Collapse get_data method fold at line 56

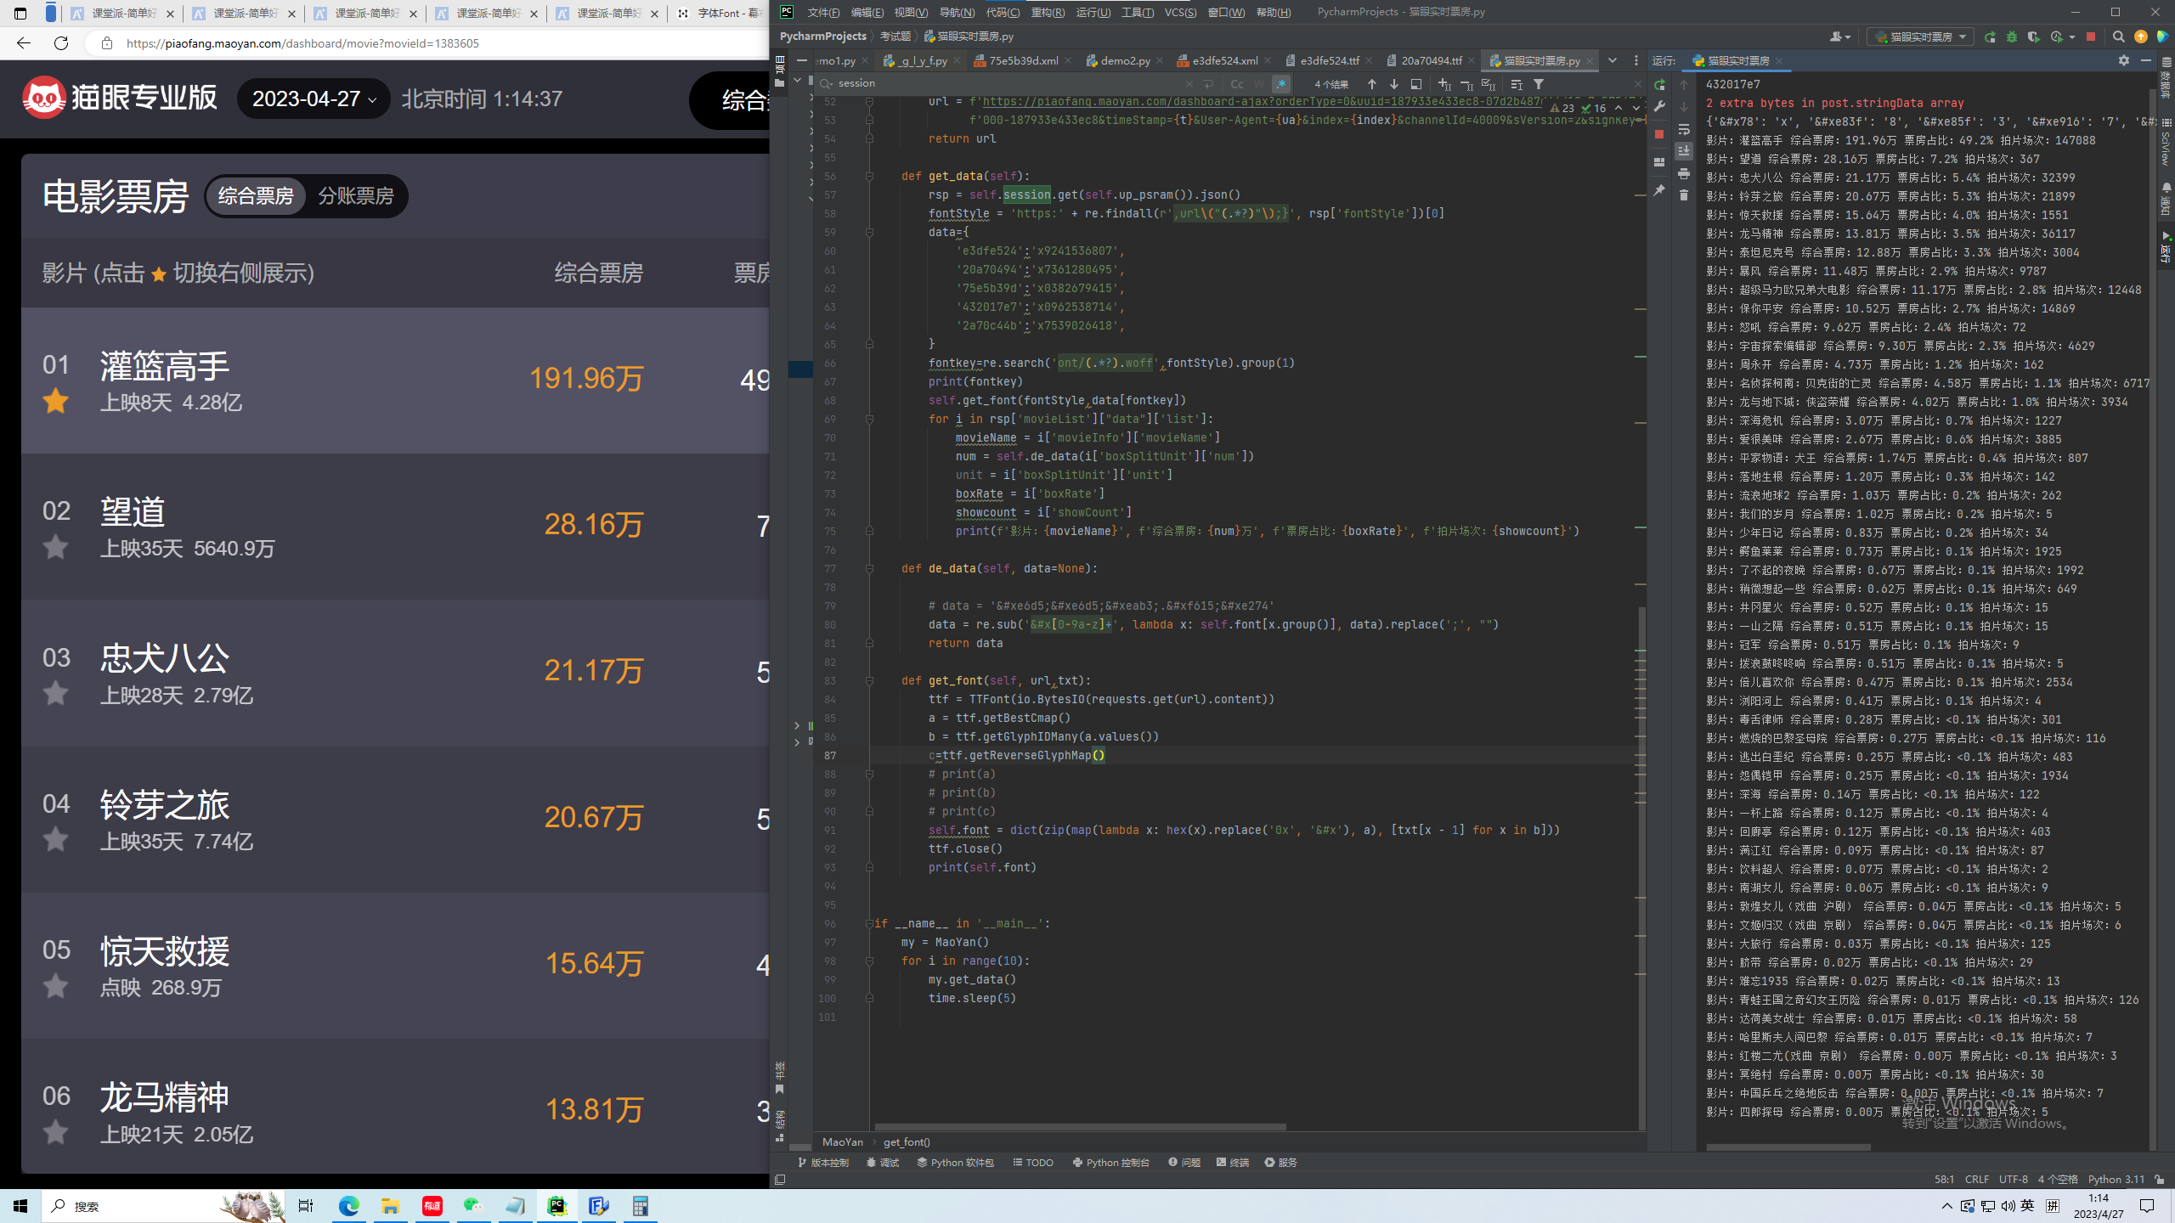869,177
